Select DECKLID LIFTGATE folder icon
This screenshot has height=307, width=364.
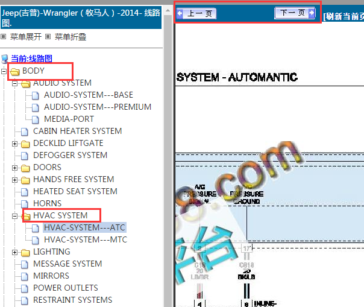tap(25, 144)
